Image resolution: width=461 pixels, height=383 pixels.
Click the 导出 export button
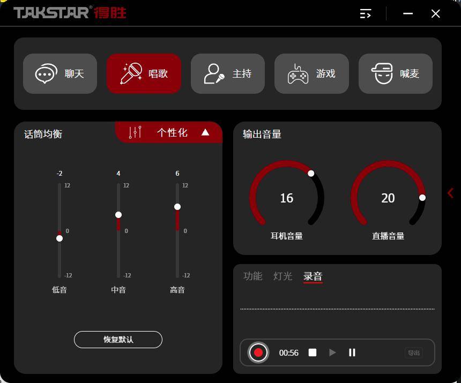pos(413,352)
